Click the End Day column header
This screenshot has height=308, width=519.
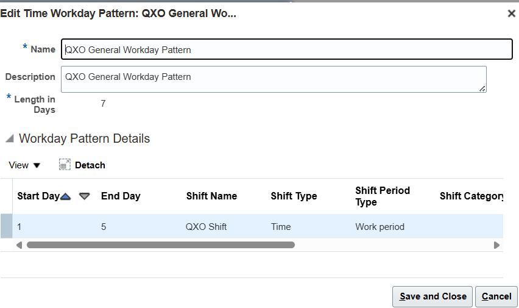point(121,196)
